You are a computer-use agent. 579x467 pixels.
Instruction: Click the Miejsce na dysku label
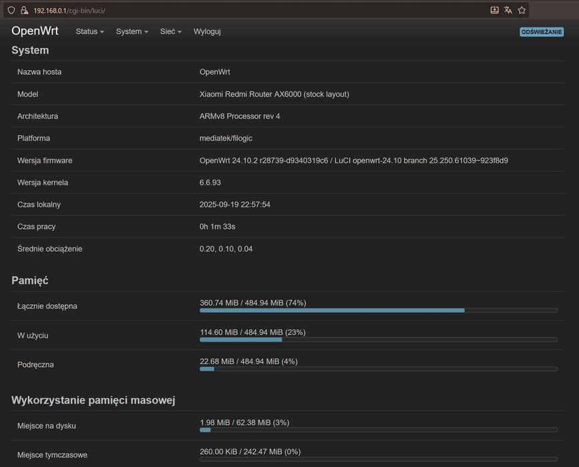(x=47, y=426)
